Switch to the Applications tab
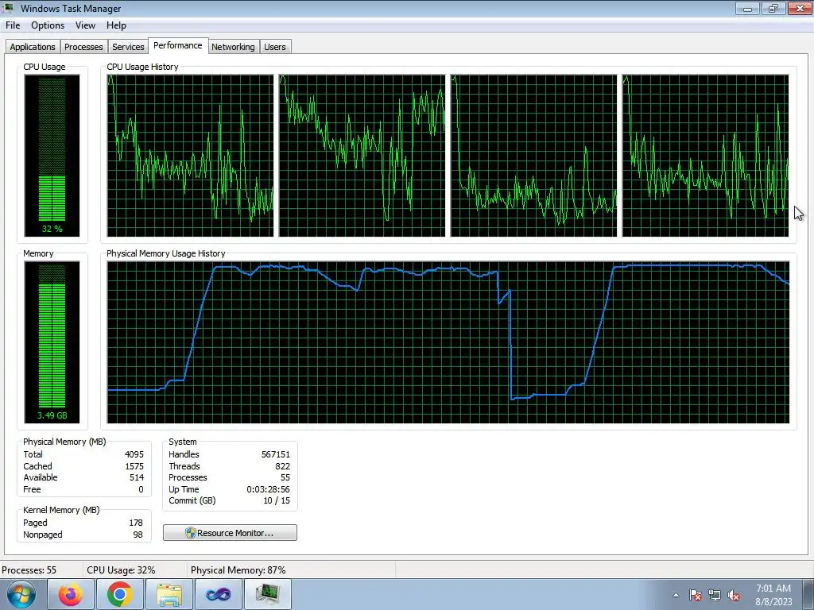Screen dimensions: 814x610 click(33, 47)
